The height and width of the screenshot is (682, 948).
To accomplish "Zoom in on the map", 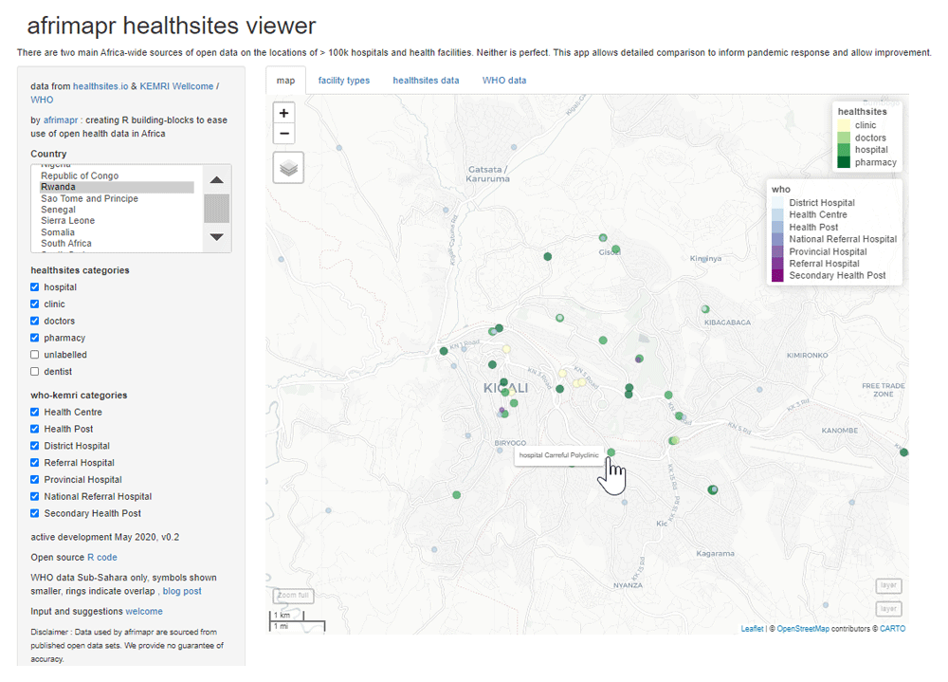I will [283, 112].
